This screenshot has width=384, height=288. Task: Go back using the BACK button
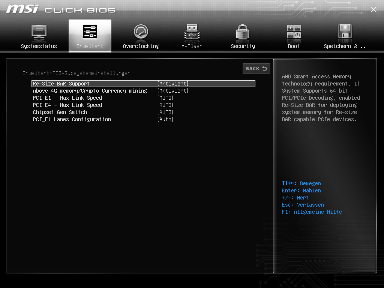pyautogui.click(x=256, y=69)
